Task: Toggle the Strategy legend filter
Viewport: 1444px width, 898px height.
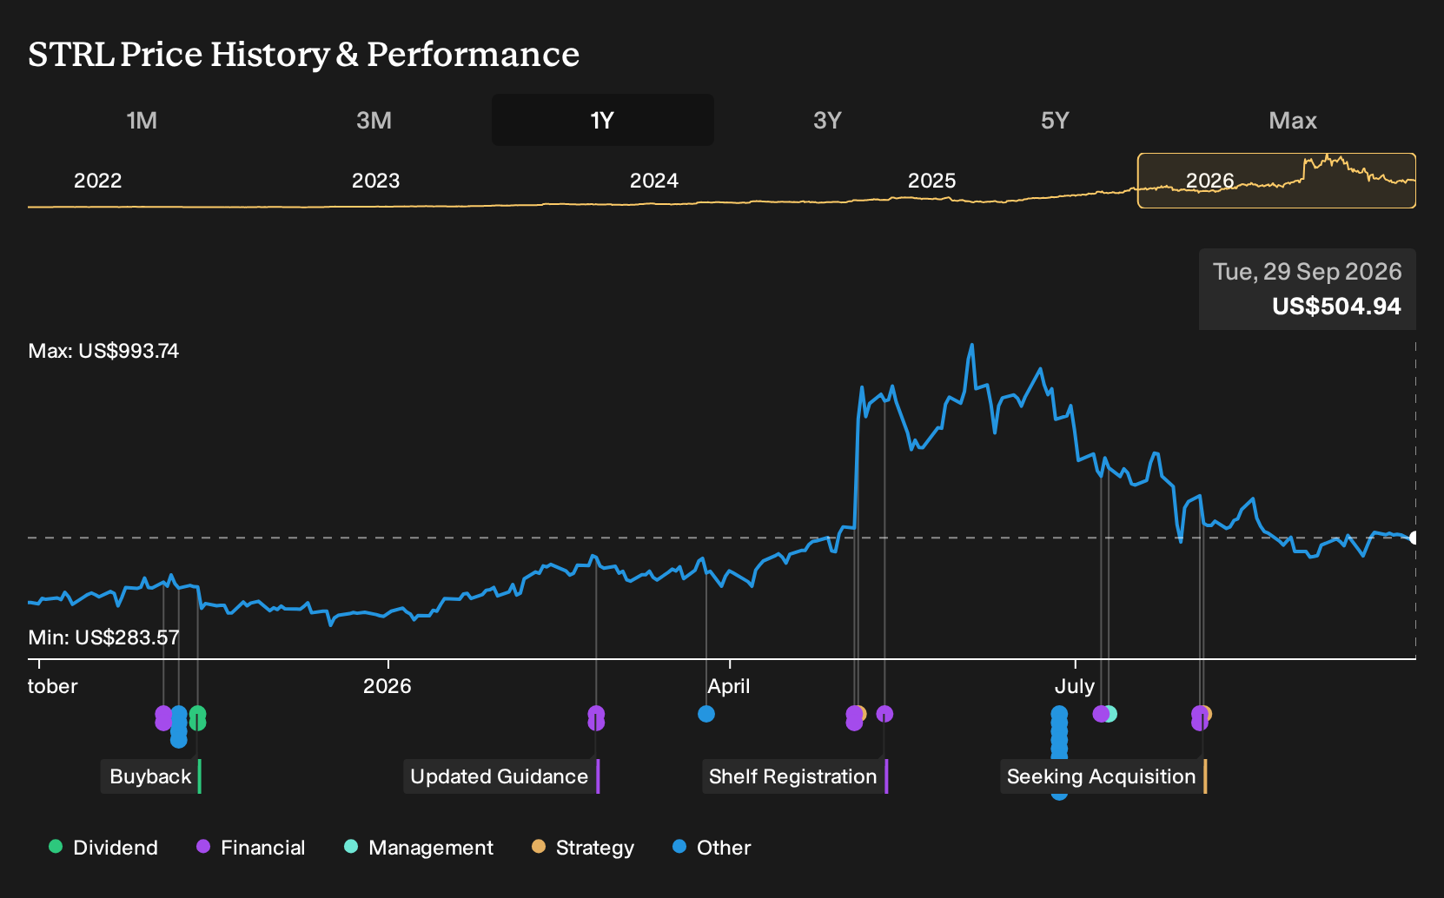Action: click(583, 848)
